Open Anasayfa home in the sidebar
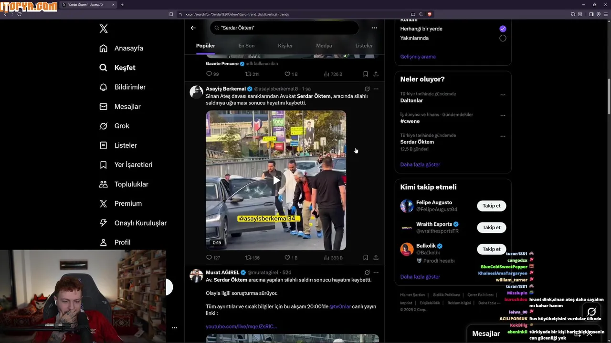Screen dimensions: 611x343 coord(121,48)
